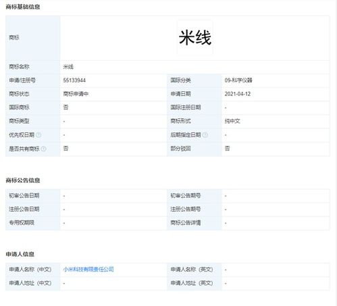Click the 商标形式 label

click(180, 121)
